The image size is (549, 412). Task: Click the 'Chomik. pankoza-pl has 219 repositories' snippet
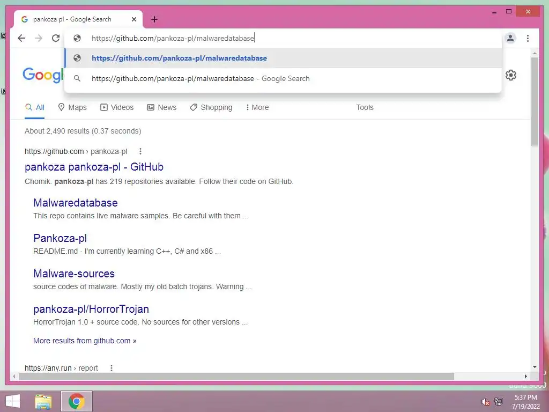159,181
